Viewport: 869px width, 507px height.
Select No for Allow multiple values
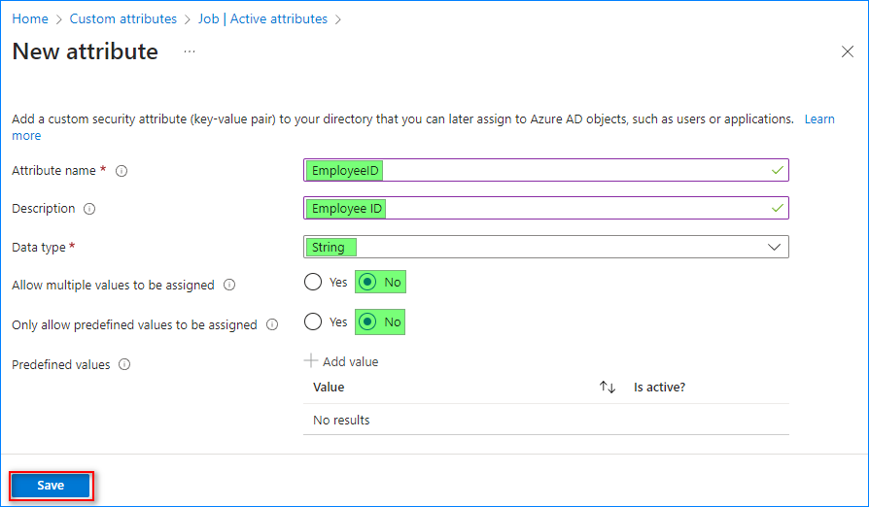click(367, 283)
